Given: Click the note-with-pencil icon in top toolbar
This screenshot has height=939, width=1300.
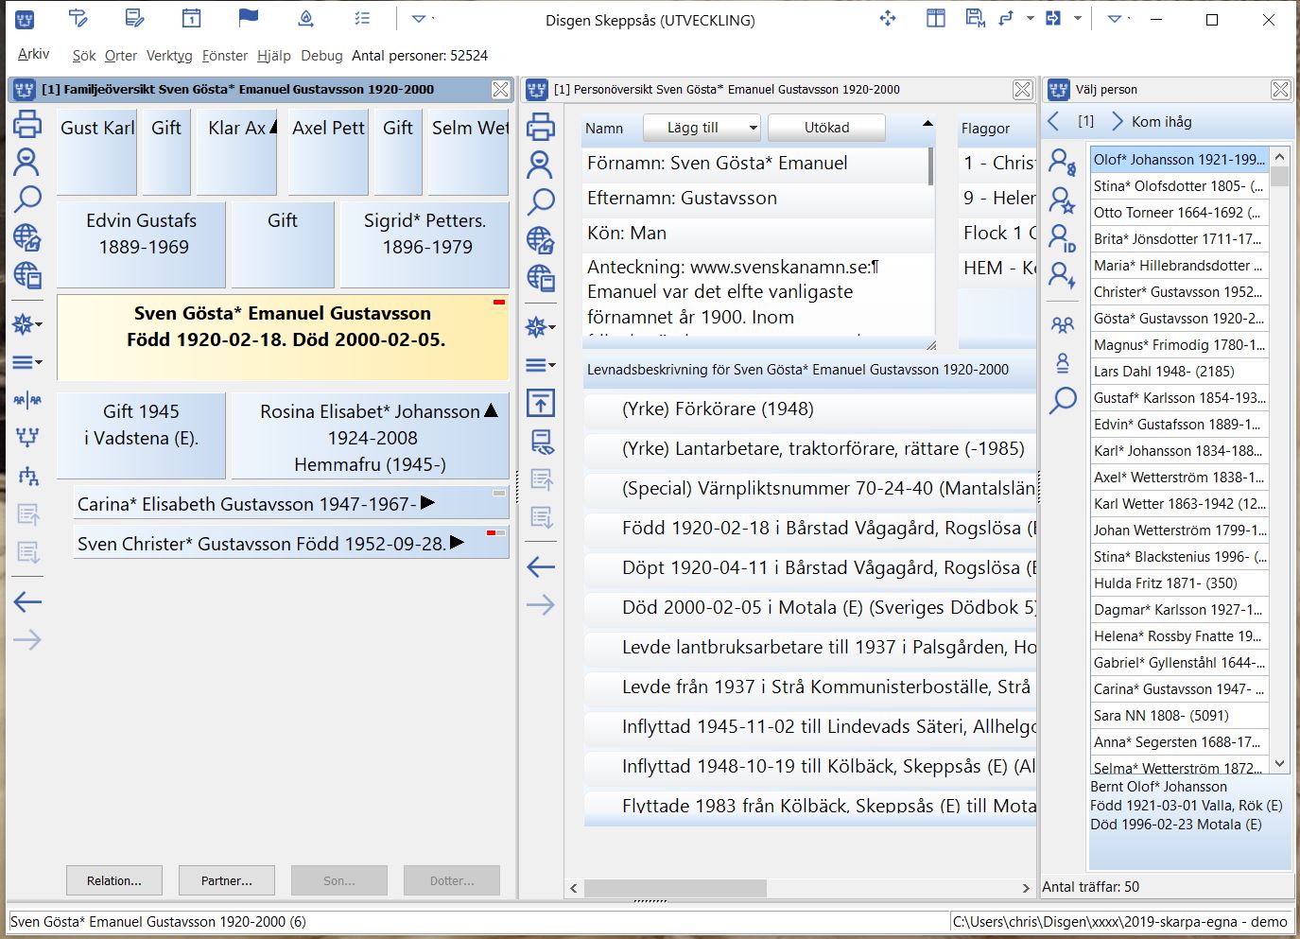Looking at the screenshot, I should [134, 17].
